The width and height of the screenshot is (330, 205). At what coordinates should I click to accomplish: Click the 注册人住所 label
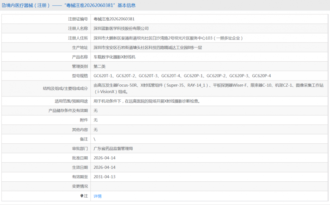pyautogui.click(x=78, y=38)
